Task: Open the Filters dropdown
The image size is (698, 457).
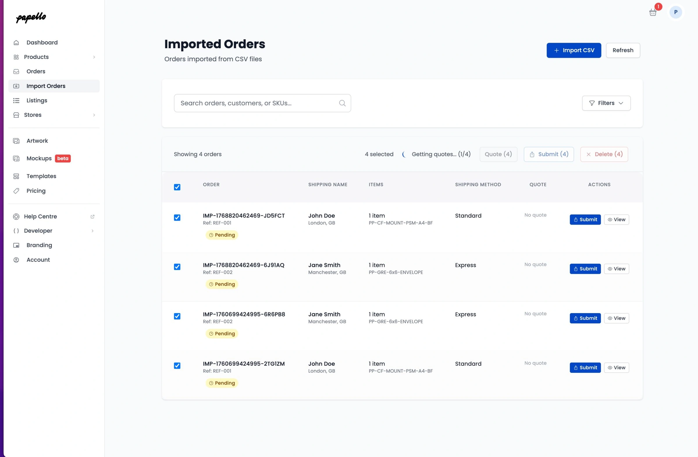Action: click(606, 103)
